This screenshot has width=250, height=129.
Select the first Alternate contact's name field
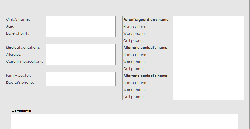pos(208,48)
